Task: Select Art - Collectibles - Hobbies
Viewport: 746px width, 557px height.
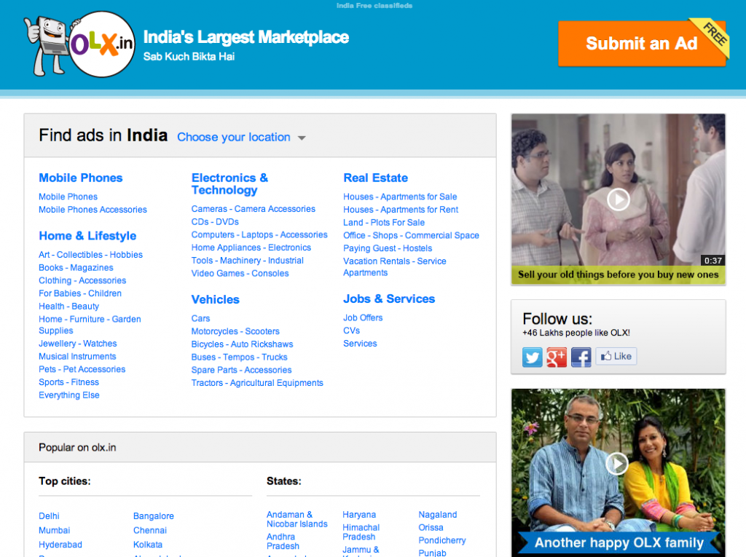Action: coord(91,255)
